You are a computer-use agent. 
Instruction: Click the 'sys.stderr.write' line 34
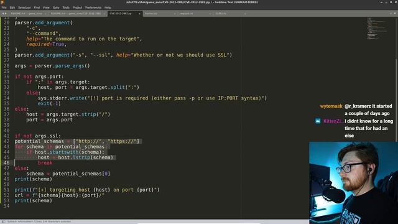pyautogui.click(x=152, y=98)
